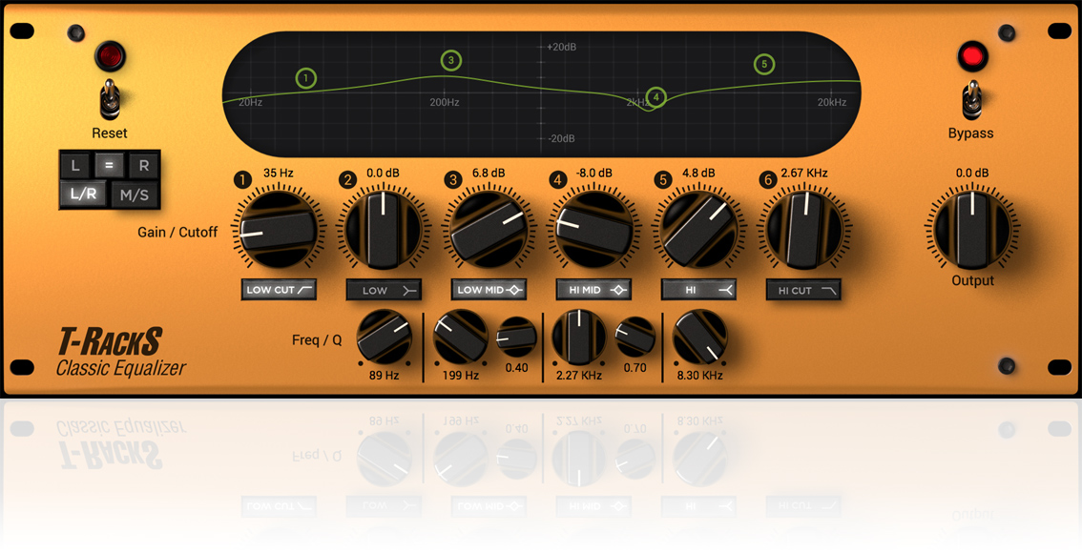Click band 5 marker on the curve display
Viewport: 1082px width, 553px height.
click(x=762, y=64)
